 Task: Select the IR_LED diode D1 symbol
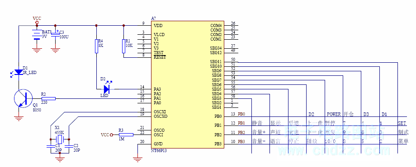tap(18, 72)
